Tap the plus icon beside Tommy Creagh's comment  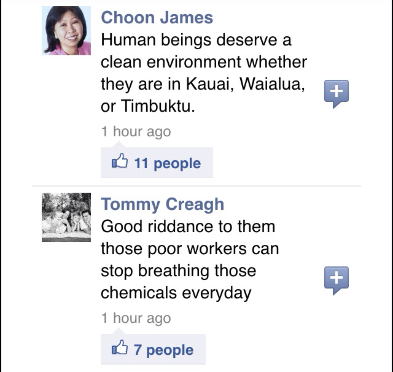click(x=336, y=279)
